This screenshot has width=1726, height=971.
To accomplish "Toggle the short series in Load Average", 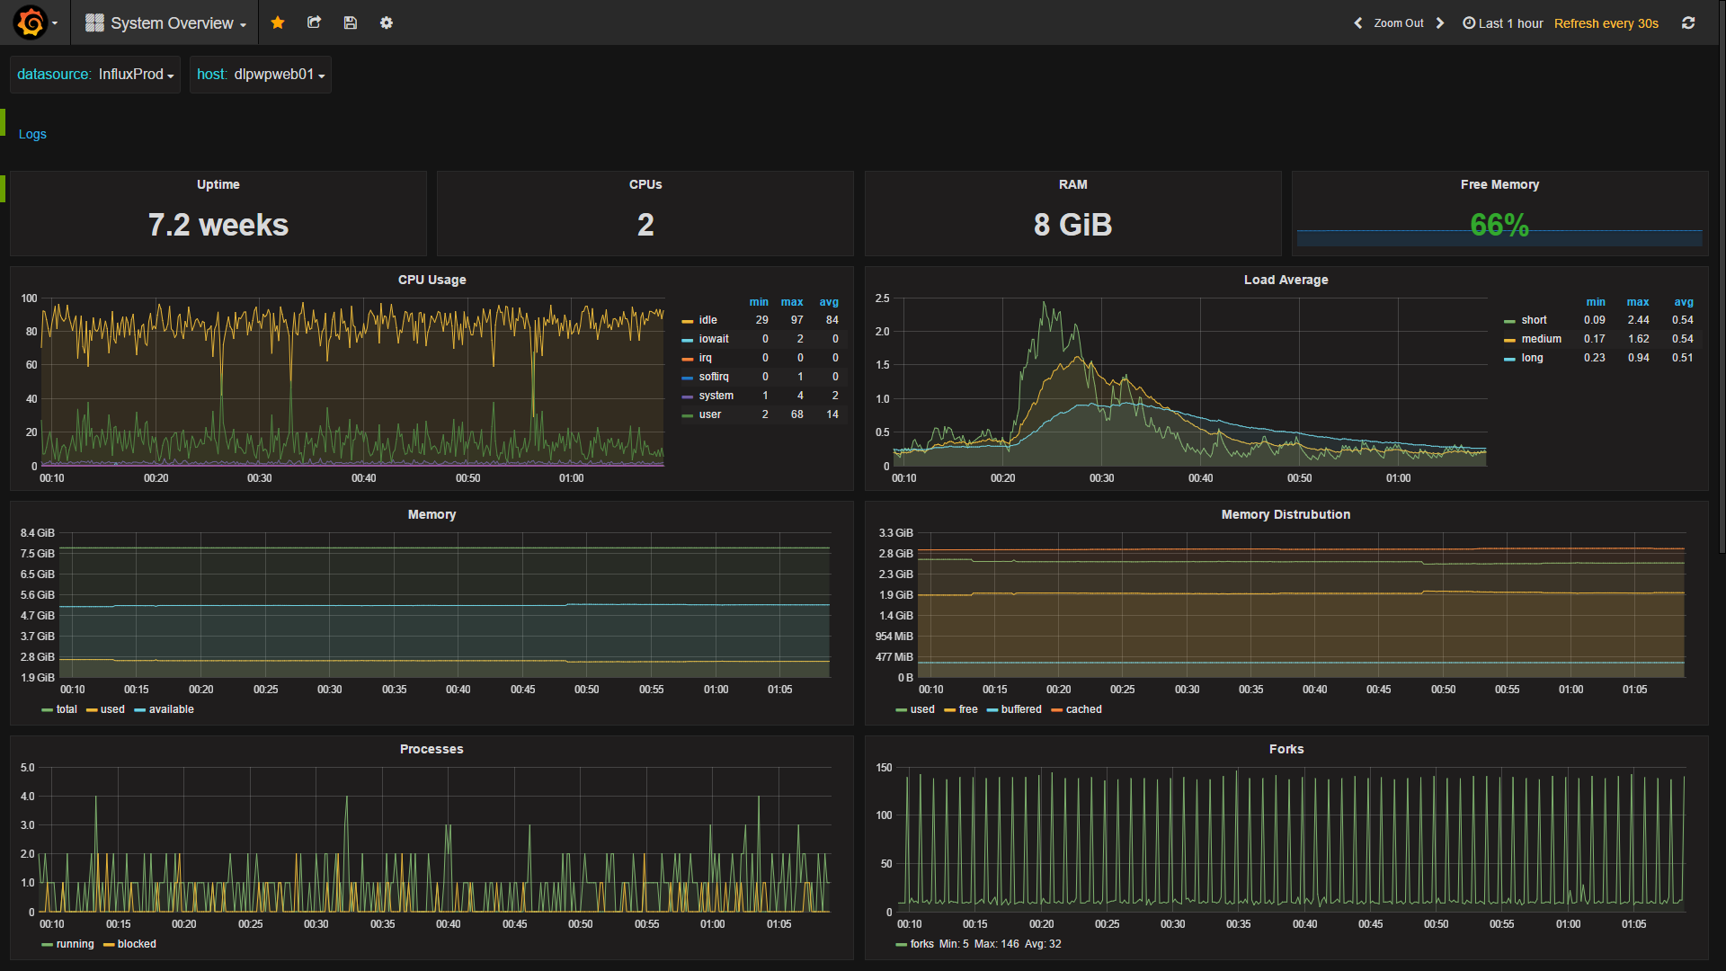I will (1534, 320).
